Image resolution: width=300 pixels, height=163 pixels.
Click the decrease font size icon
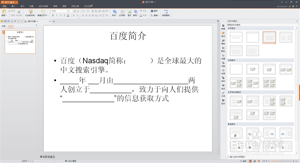[78, 11]
